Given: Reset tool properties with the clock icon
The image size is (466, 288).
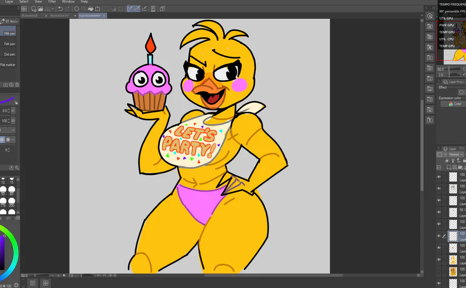Looking at the screenshot, I should 11,168.
